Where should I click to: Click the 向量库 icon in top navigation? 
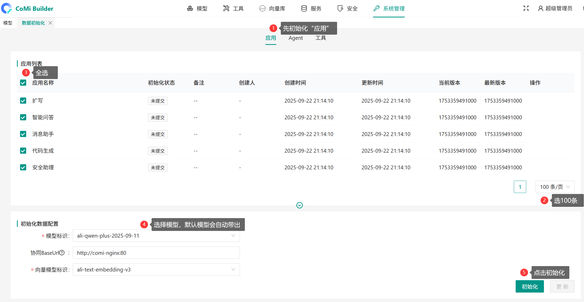point(262,8)
